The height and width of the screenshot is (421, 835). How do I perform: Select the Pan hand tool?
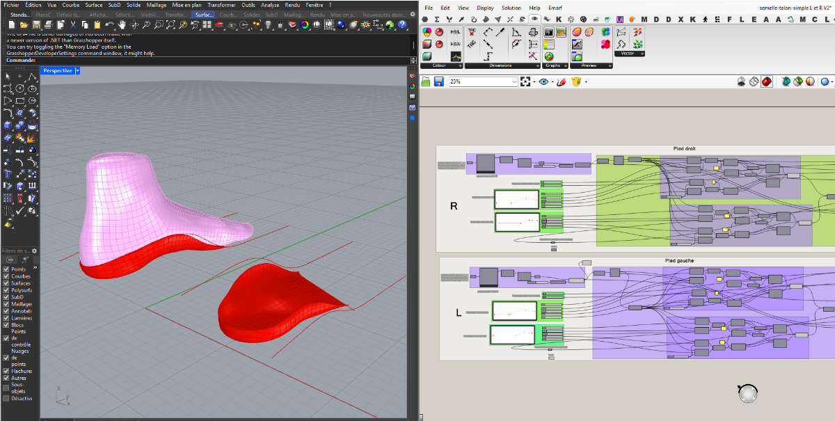tap(121, 25)
